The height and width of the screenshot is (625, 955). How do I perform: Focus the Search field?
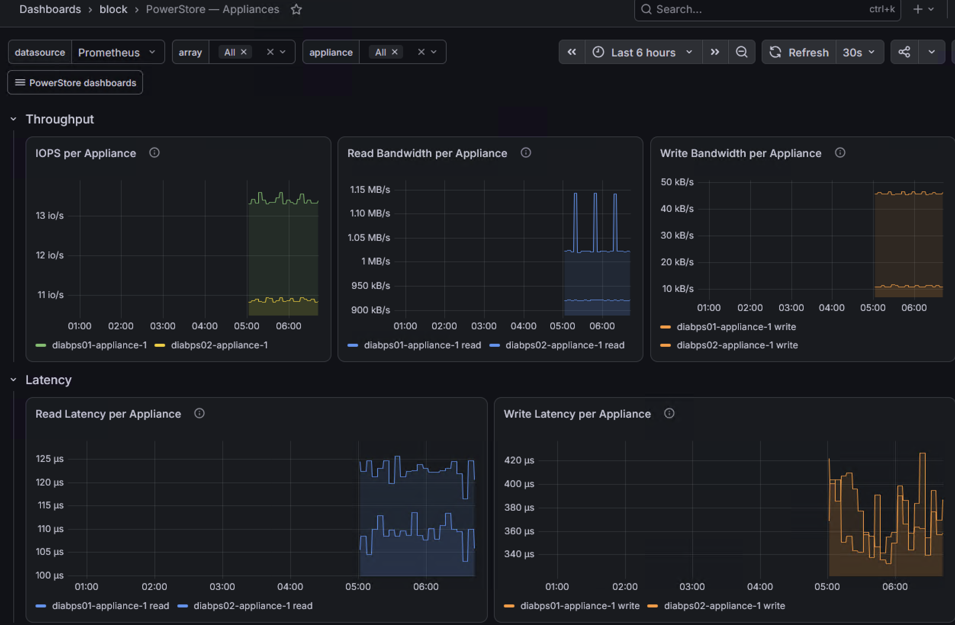[x=767, y=9]
